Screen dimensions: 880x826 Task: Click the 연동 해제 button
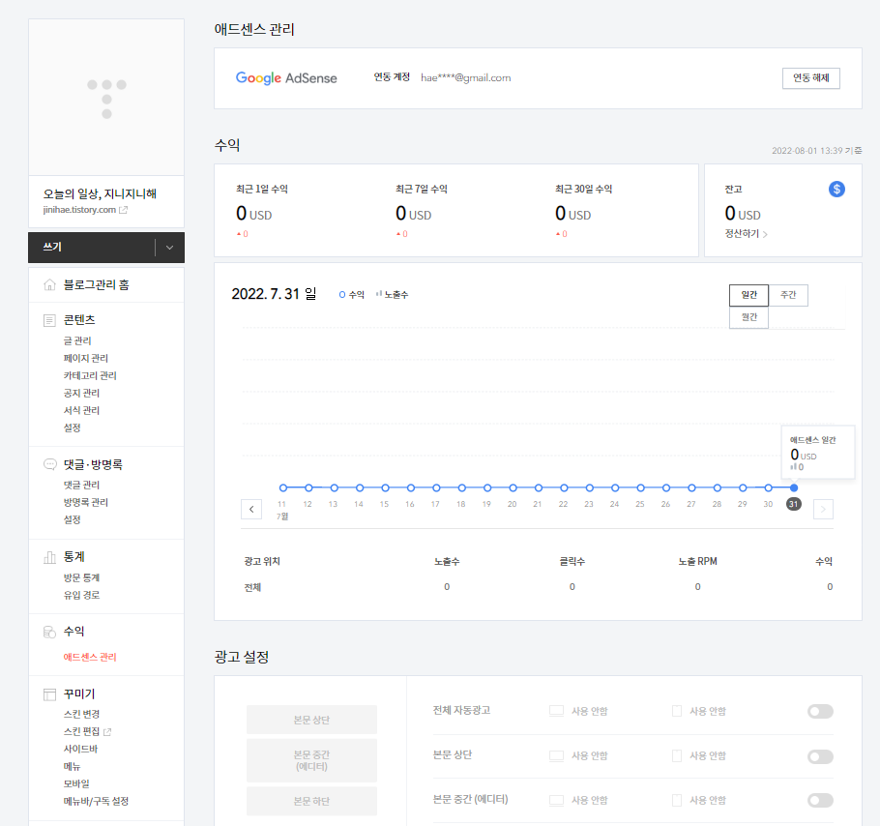pos(811,78)
